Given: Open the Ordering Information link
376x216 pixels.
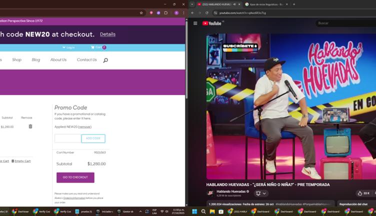Looking at the screenshot, I should (74, 198).
